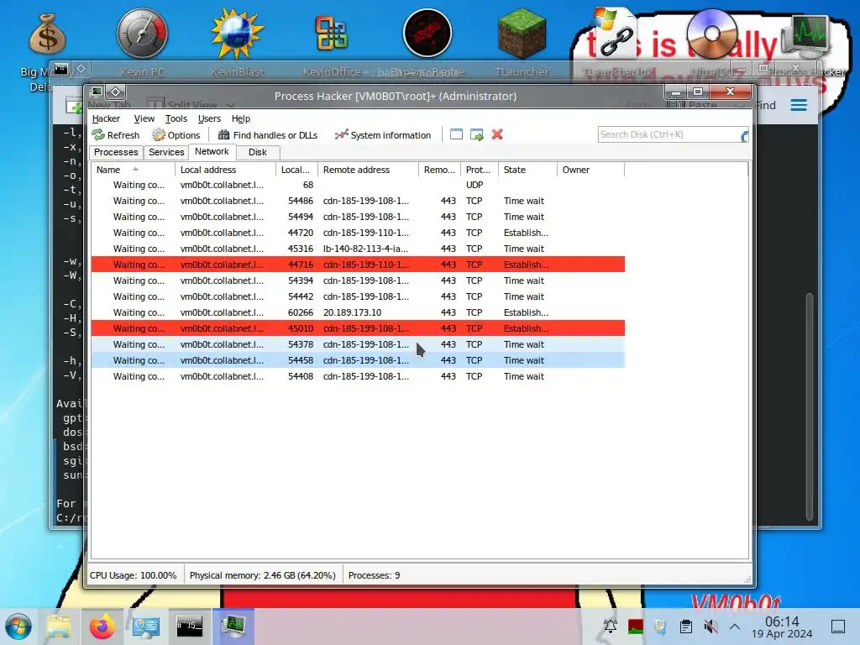Image resolution: width=860 pixels, height=645 pixels.
Task: Open the View menu
Action: click(x=144, y=118)
